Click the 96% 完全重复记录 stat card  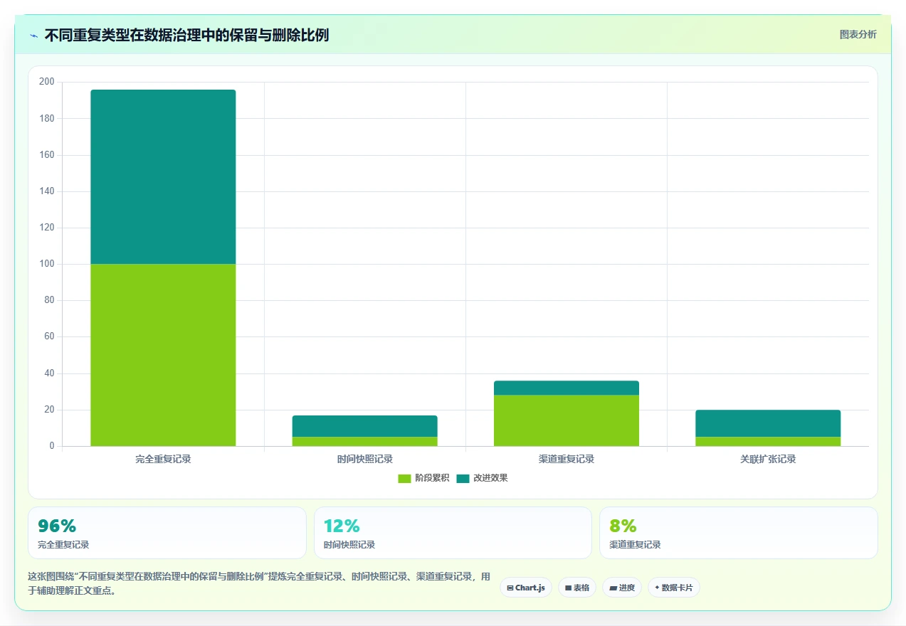(x=167, y=533)
